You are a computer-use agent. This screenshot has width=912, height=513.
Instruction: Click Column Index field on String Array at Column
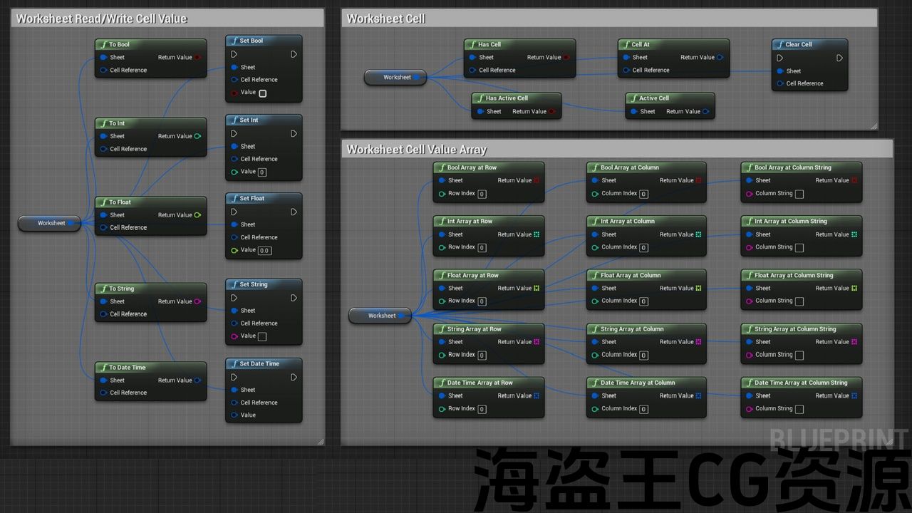pos(643,355)
